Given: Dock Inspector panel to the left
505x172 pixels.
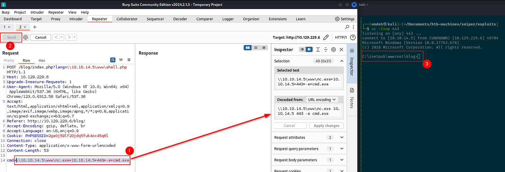Looking at the screenshot, I should [302, 50].
